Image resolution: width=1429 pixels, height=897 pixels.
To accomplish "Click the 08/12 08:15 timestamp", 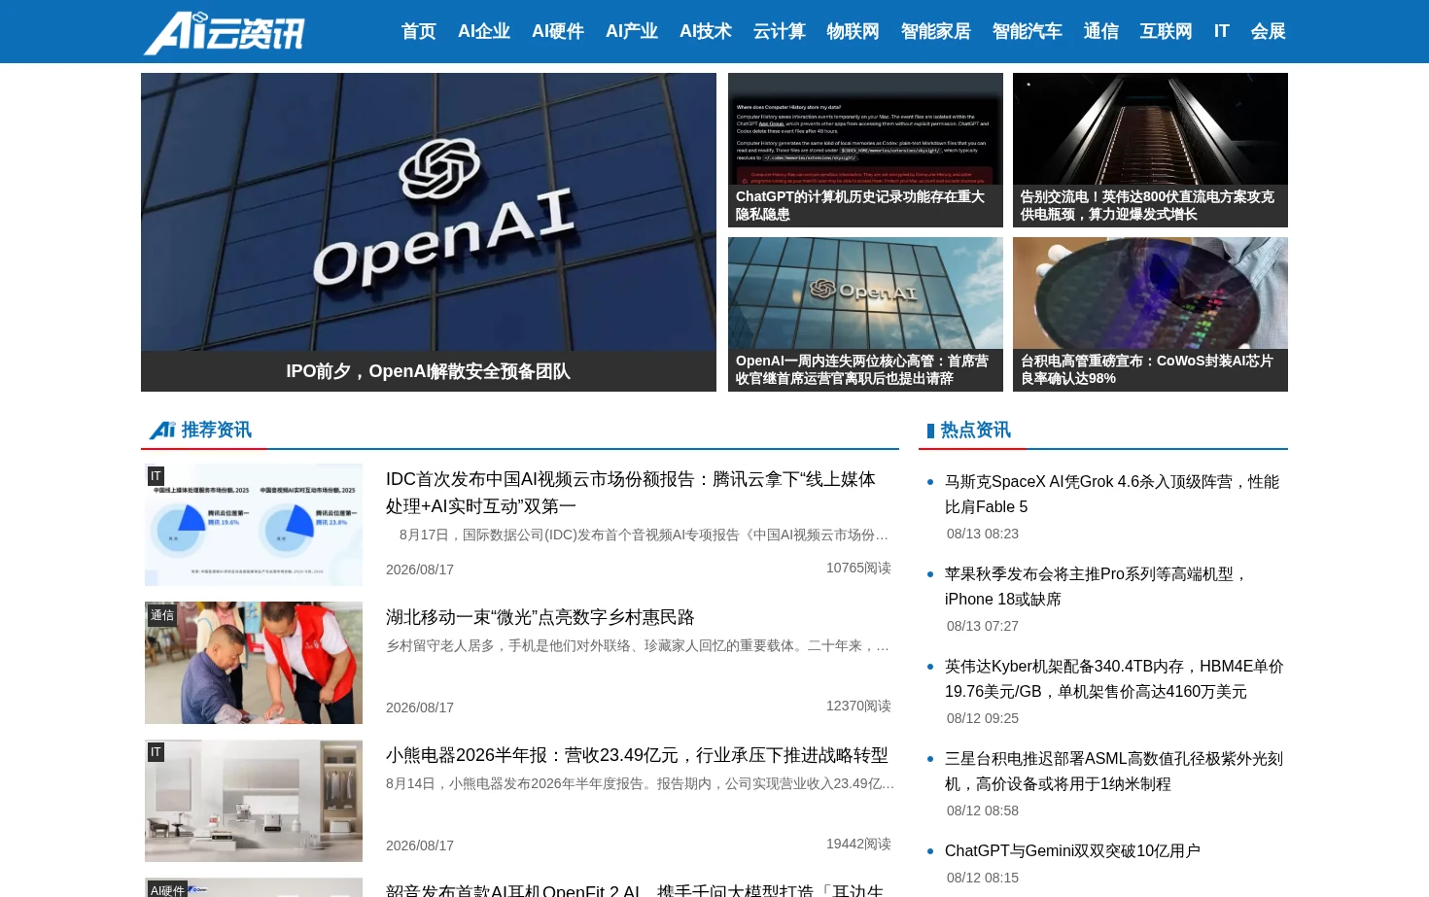I will (x=983, y=878).
